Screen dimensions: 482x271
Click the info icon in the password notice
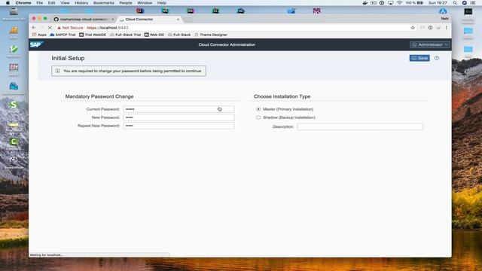coord(57,71)
